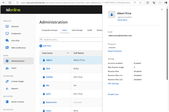The image size is (169, 112).
Task: Switch to the Computer Groups tab
Action: 49,30
